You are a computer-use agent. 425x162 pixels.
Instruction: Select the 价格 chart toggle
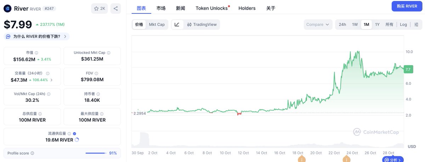pyautogui.click(x=139, y=24)
